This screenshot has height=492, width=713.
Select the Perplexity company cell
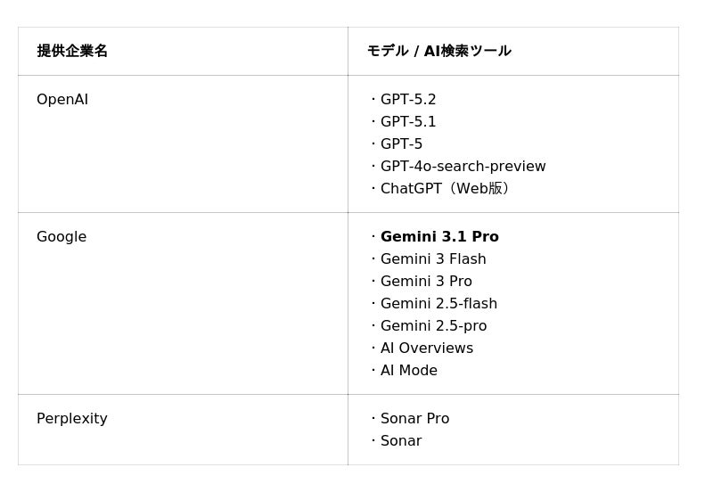click(x=72, y=419)
